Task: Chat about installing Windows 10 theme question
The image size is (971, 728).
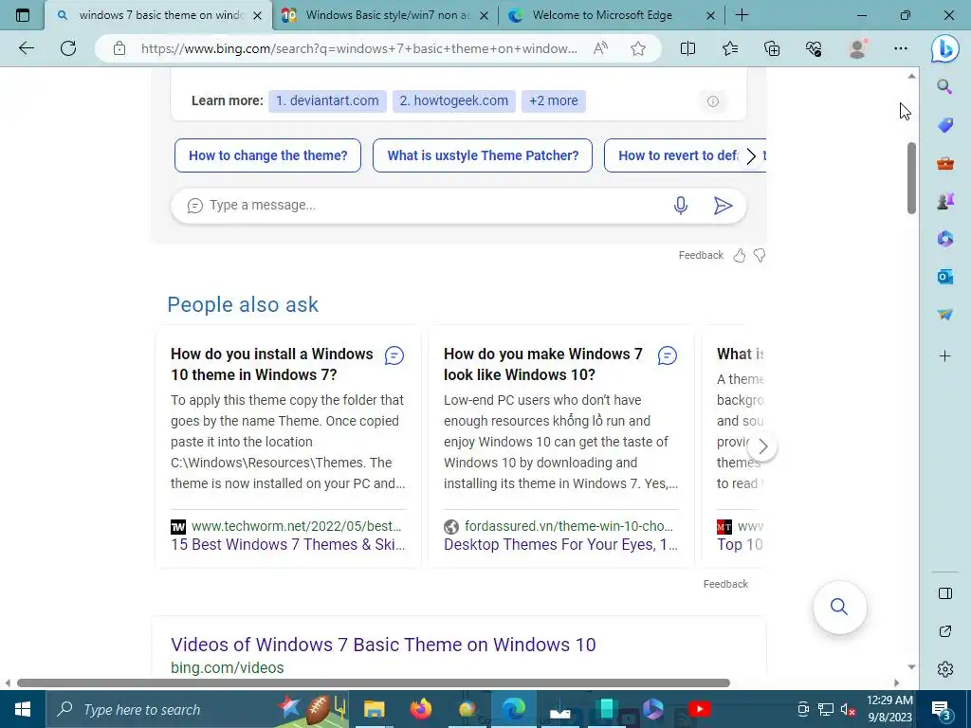Action: pos(394,355)
